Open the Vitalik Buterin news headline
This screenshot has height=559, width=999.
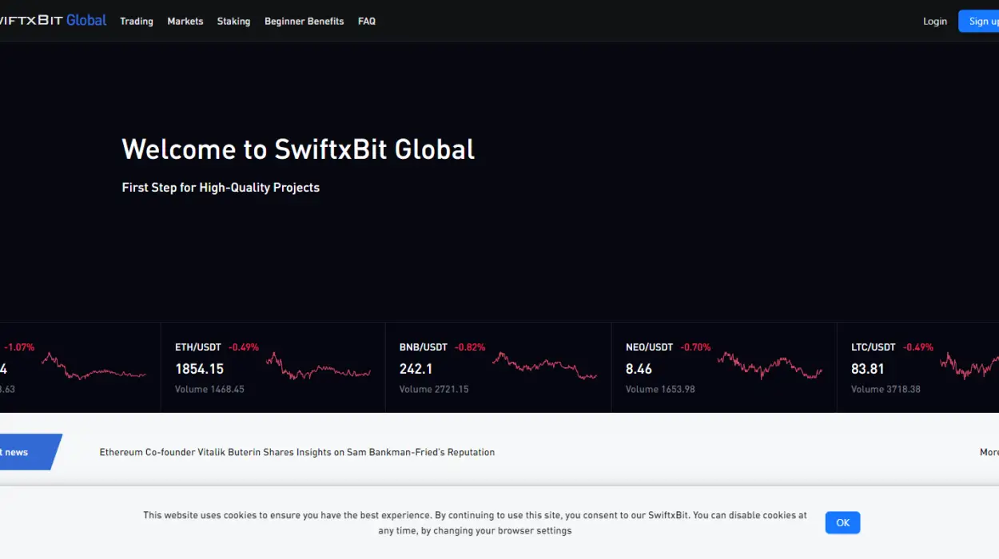click(297, 452)
